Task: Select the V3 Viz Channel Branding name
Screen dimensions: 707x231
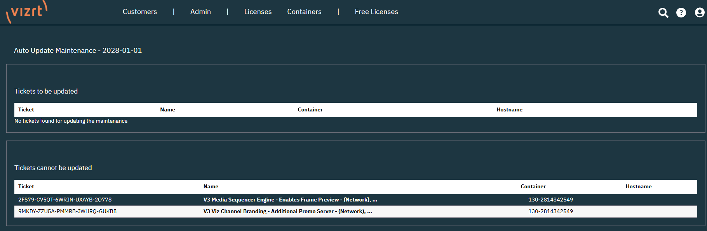Action: (x=287, y=211)
